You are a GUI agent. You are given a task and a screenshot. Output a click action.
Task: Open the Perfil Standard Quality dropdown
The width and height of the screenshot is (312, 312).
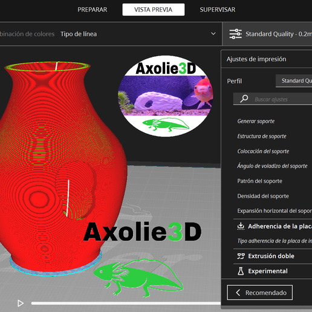tap(294, 81)
